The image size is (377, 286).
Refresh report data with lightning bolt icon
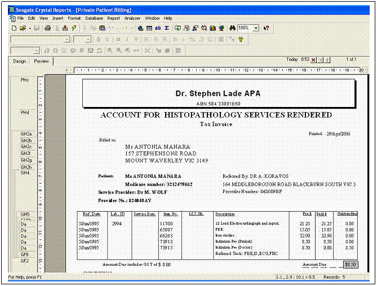(74, 28)
